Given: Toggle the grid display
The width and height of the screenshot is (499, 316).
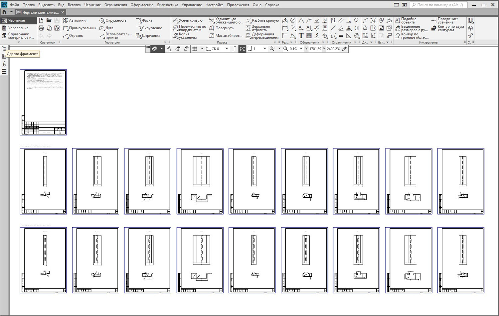Looking at the screenshot, I should (195, 49).
